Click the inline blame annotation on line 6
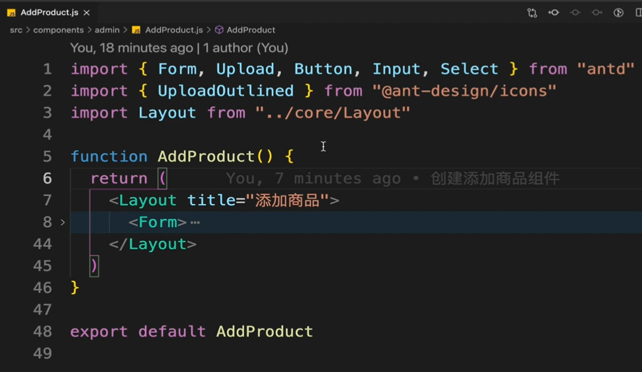This screenshot has height=372, width=642. [x=393, y=179]
